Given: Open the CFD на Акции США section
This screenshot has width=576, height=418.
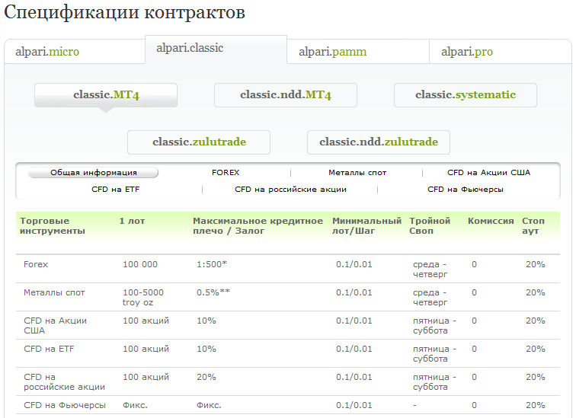Looking at the screenshot, I should click(x=488, y=173).
